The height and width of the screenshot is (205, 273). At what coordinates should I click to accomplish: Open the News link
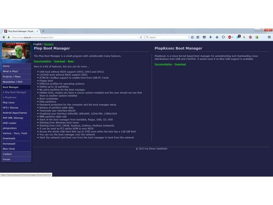click(71, 61)
